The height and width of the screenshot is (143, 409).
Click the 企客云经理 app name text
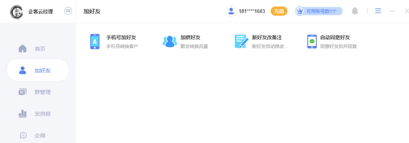(x=41, y=12)
